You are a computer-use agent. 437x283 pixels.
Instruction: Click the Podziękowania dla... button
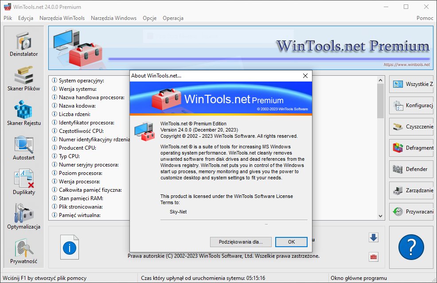pyautogui.click(x=241, y=242)
